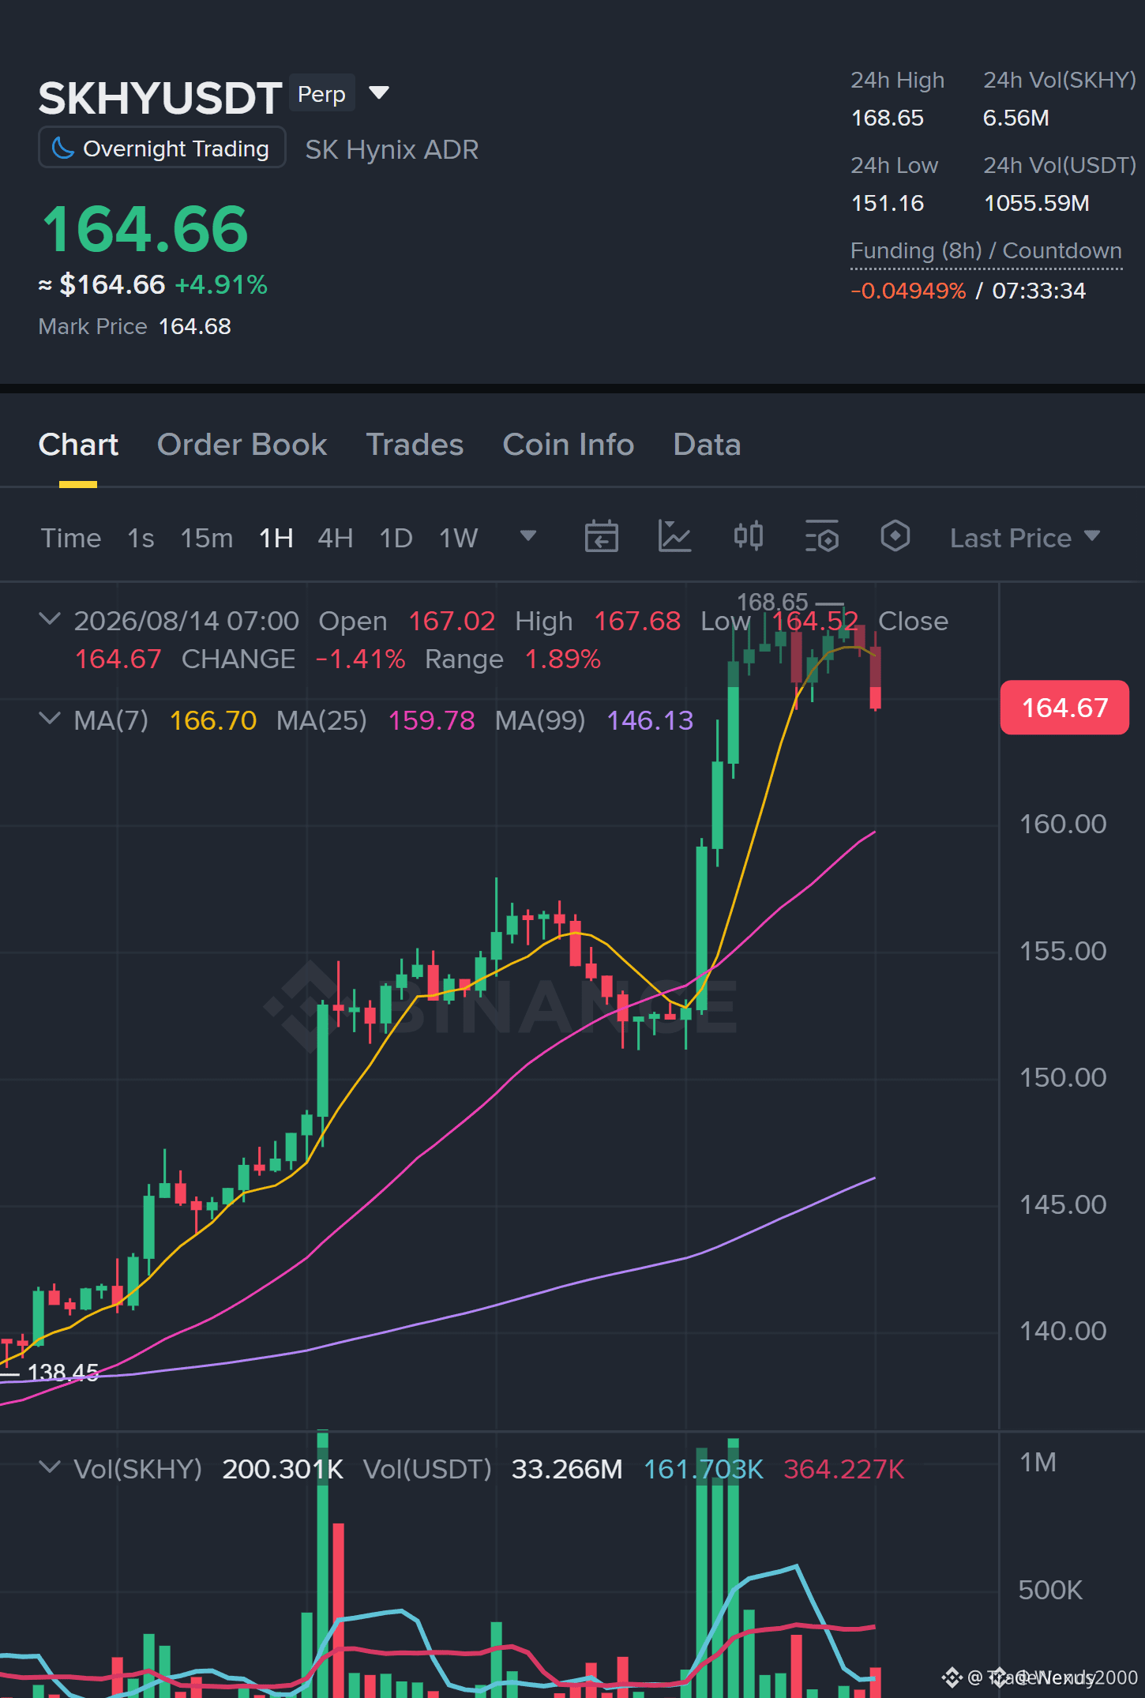Open the line chart indicators icon
The width and height of the screenshot is (1145, 1698).
click(x=674, y=537)
